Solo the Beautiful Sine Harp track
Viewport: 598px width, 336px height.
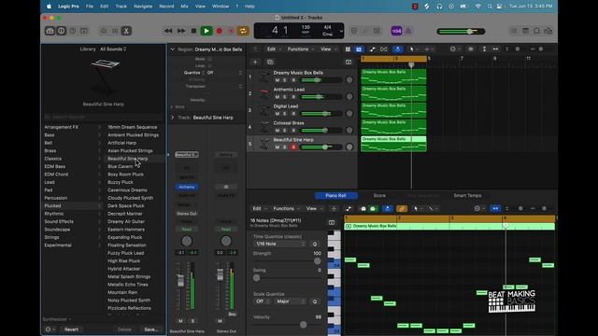click(284, 147)
